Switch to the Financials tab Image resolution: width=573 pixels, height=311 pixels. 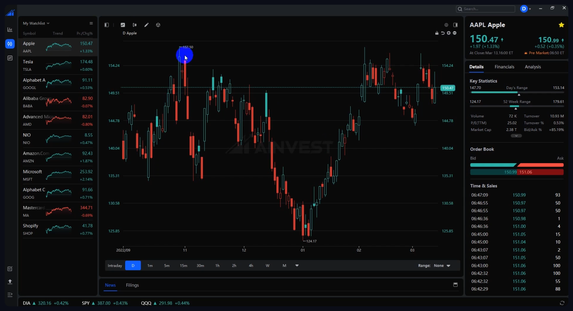click(x=504, y=67)
